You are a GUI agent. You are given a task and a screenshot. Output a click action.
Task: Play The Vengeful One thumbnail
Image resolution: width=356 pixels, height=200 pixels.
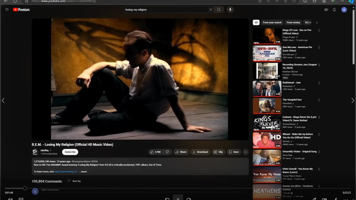coord(267,106)
